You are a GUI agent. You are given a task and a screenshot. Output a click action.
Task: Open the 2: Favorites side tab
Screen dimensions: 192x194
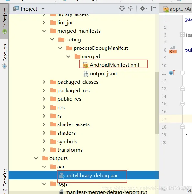(5, 180)
